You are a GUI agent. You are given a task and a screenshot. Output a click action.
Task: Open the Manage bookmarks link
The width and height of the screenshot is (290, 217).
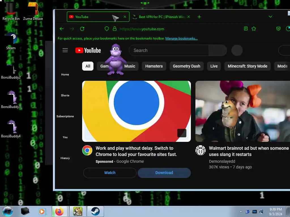click(x=182, y=38)
